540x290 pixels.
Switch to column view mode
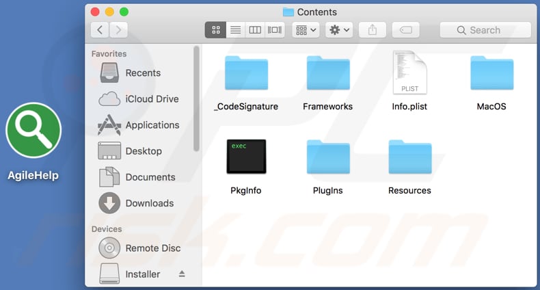tap(255, 30)
